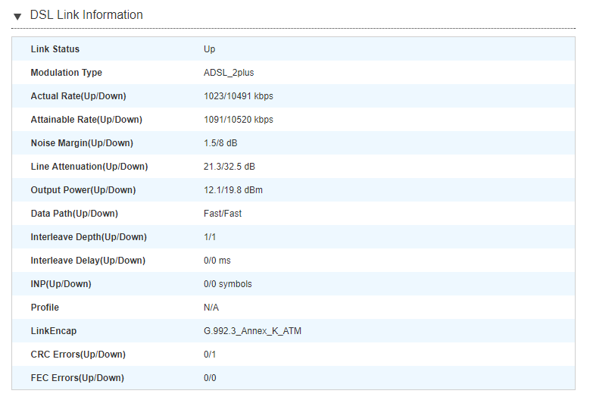Click the Actual Rate value 1023/10491 kbps
The image size is (593, 400).
tap(238, 96)
